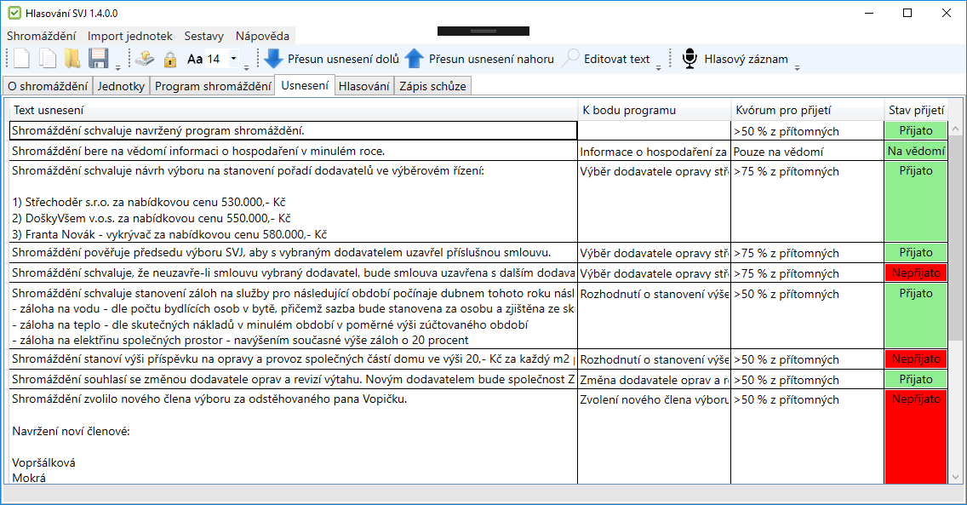967x505 pixels.
Task: Select resolution listing Střechoděr s.r.o. supplier offers
Action: 294,202
